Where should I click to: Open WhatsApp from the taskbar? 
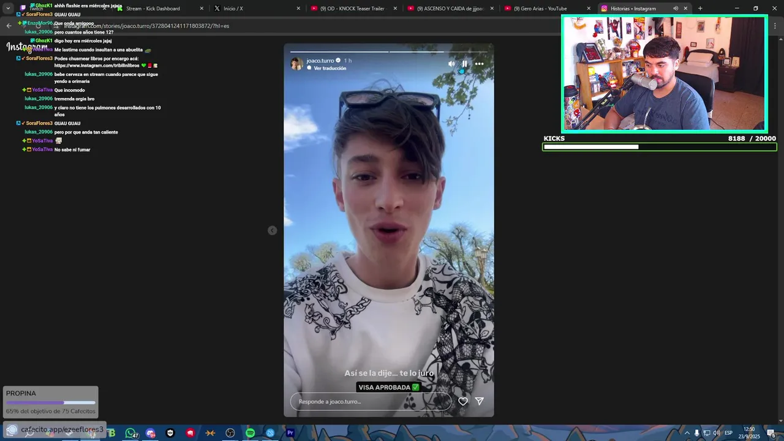[130, 433]
